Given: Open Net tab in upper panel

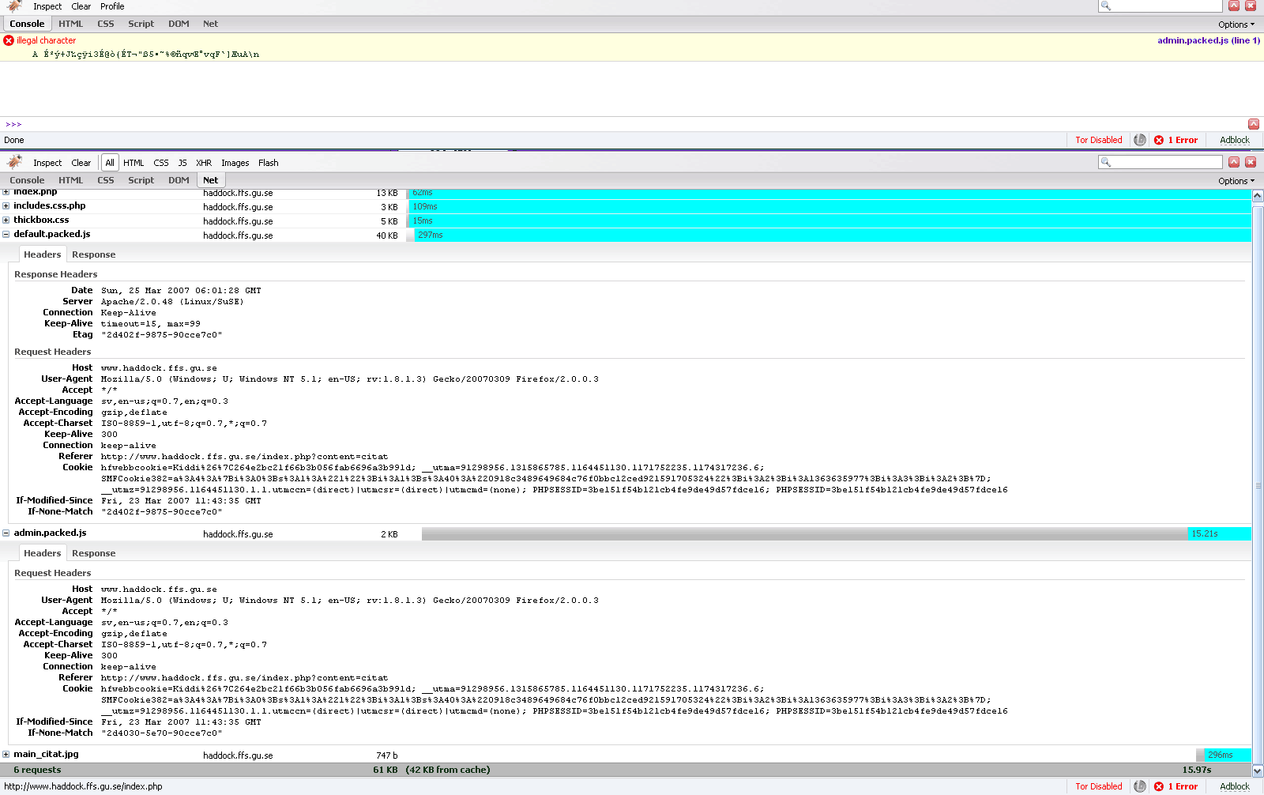Looking at the screenshot, I should tap(210, 24).
